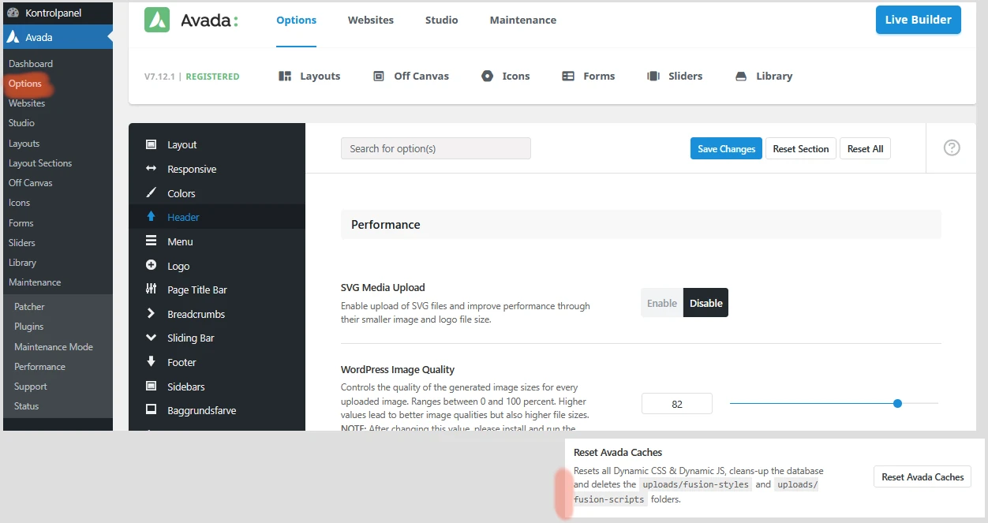Open Options in the WordPress sidebar
The height and width of the screenshot is (523, 988).
pos(25,83)
